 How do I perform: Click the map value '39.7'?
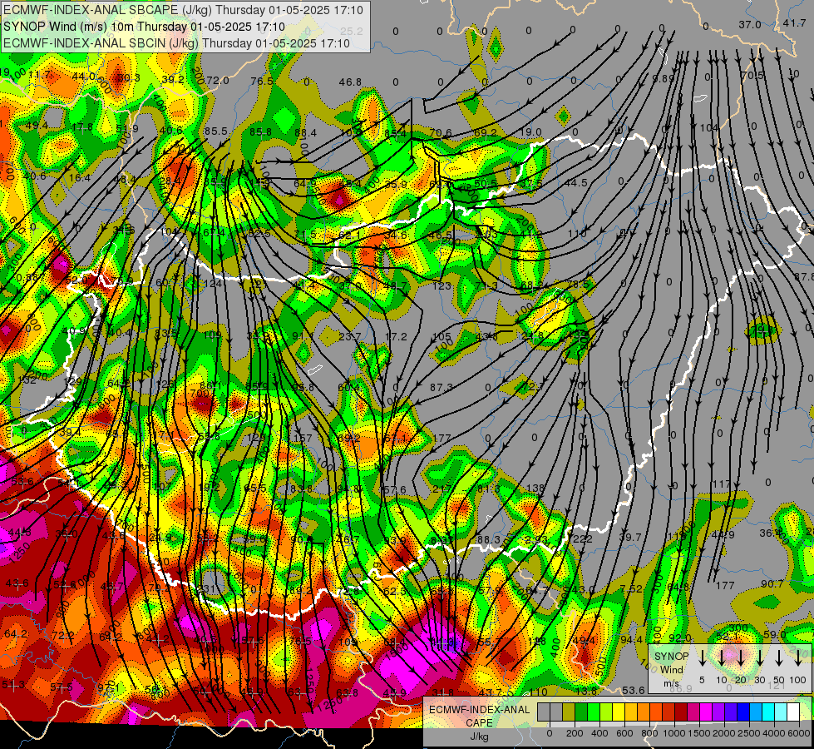630,538
